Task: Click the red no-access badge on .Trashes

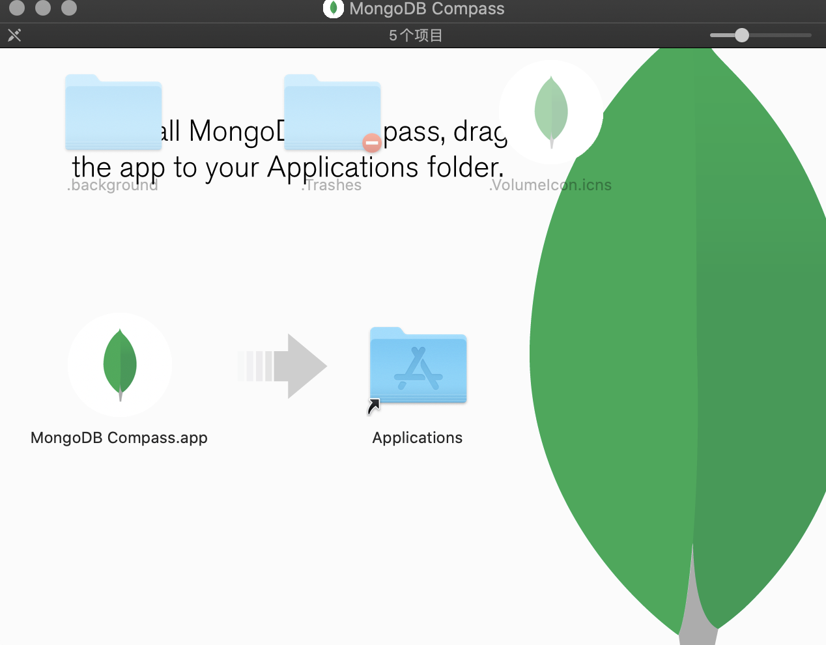Action: (x=372, y=143)
